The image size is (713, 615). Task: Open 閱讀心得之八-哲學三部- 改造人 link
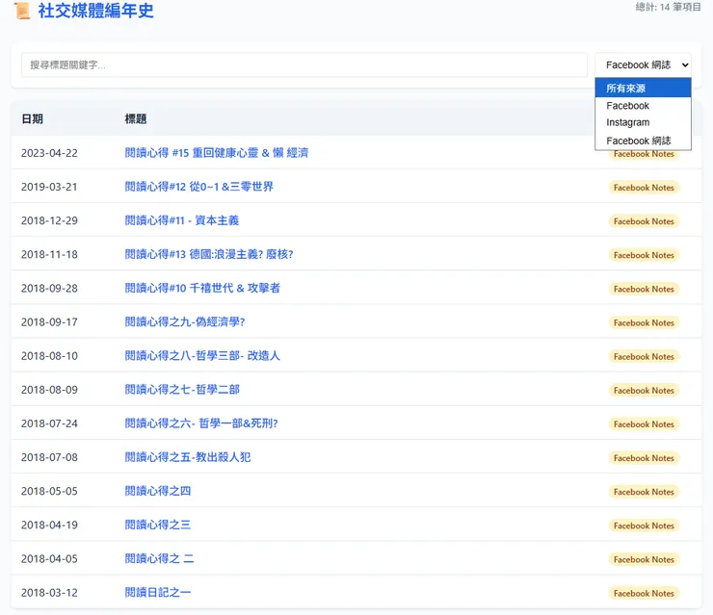tap(202, 356)
